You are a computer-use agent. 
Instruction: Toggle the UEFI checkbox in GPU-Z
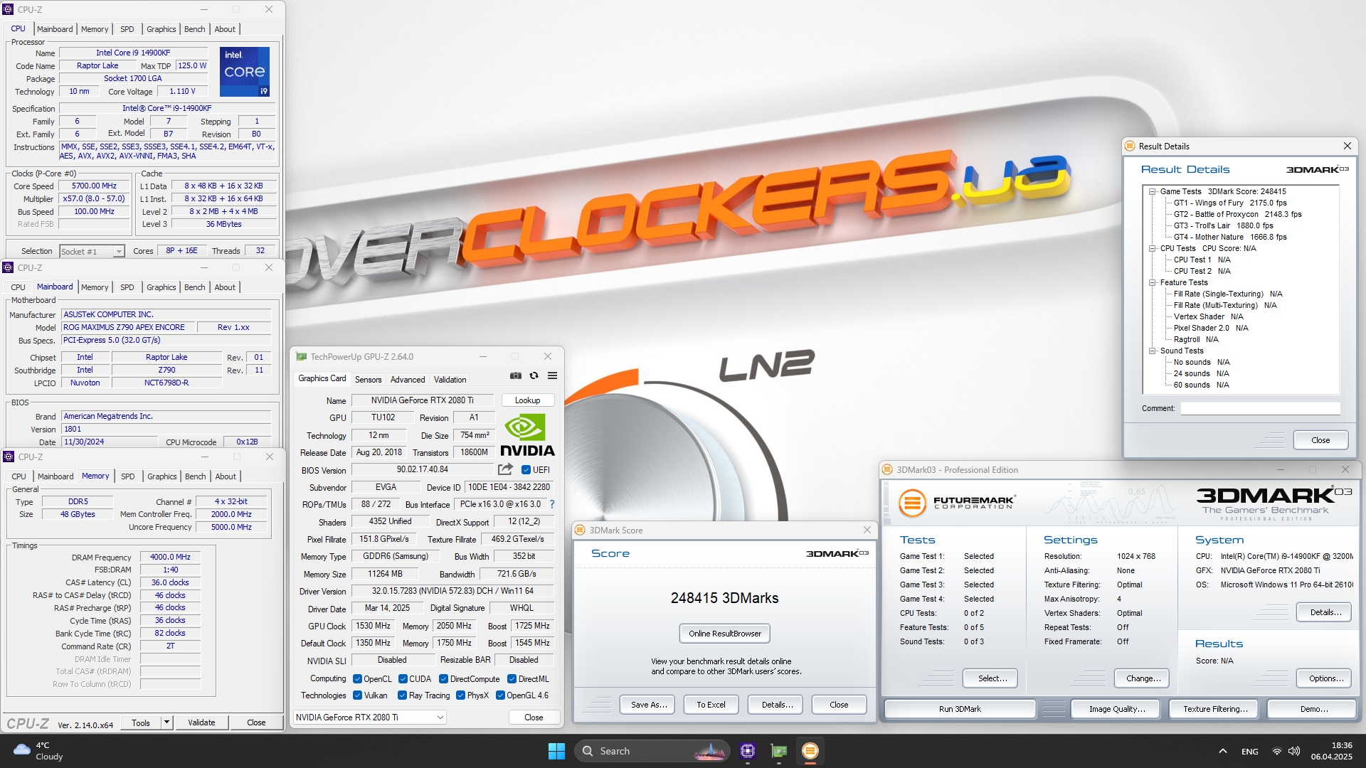(526, 469)
